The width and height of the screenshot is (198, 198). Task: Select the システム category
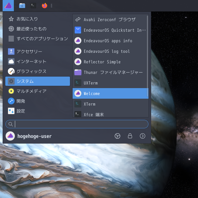pyautogui.click(x=38, y=81)
